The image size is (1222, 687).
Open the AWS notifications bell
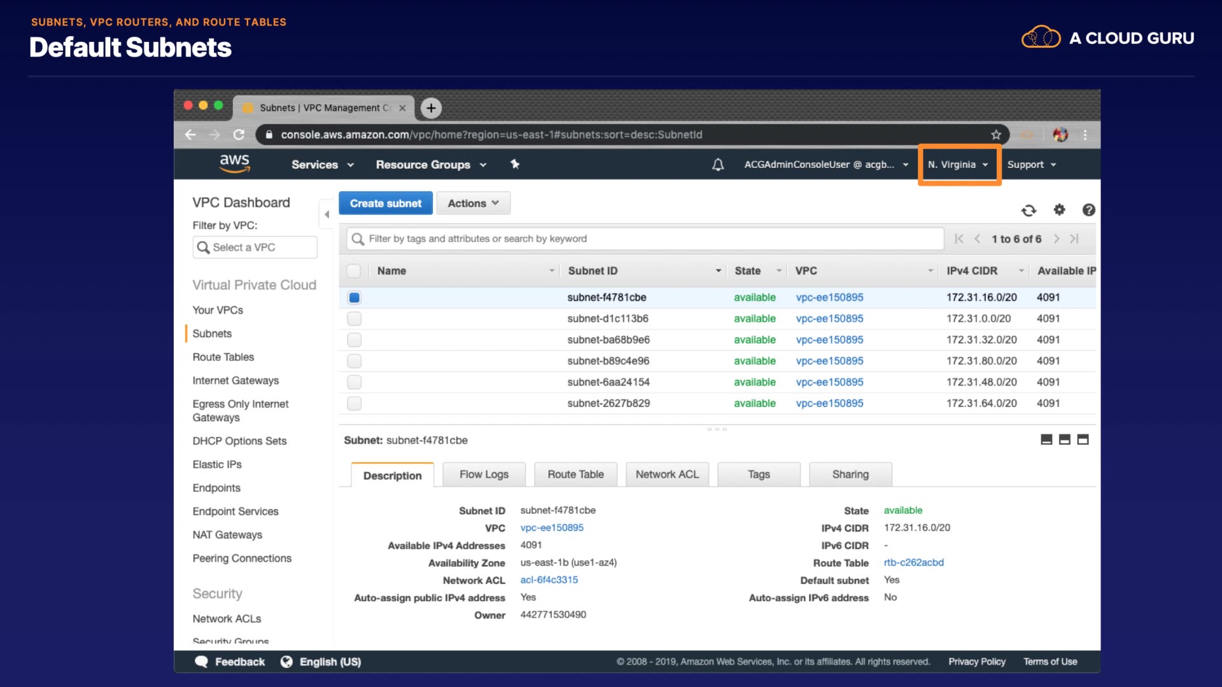tap(718, 165)
